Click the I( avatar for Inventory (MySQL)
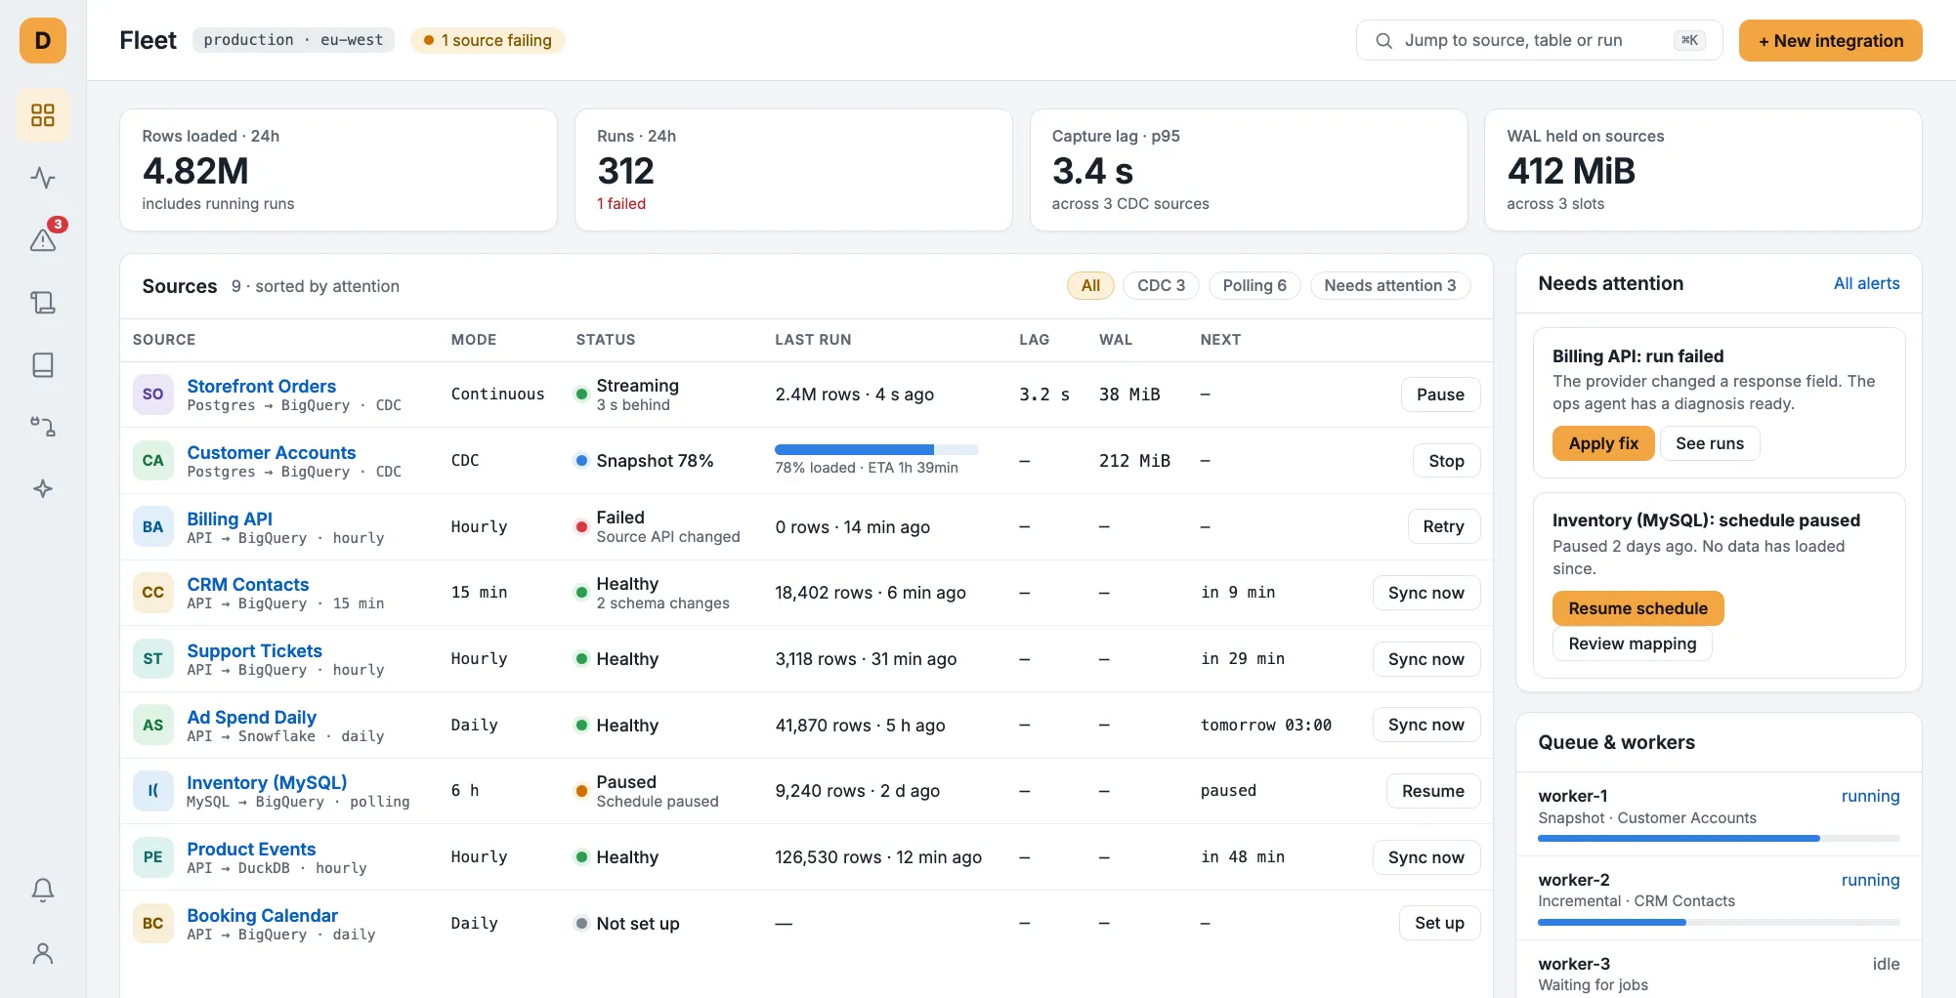Image resolution: width=1956 pixels, height=998 pixels. click(153, 791)
